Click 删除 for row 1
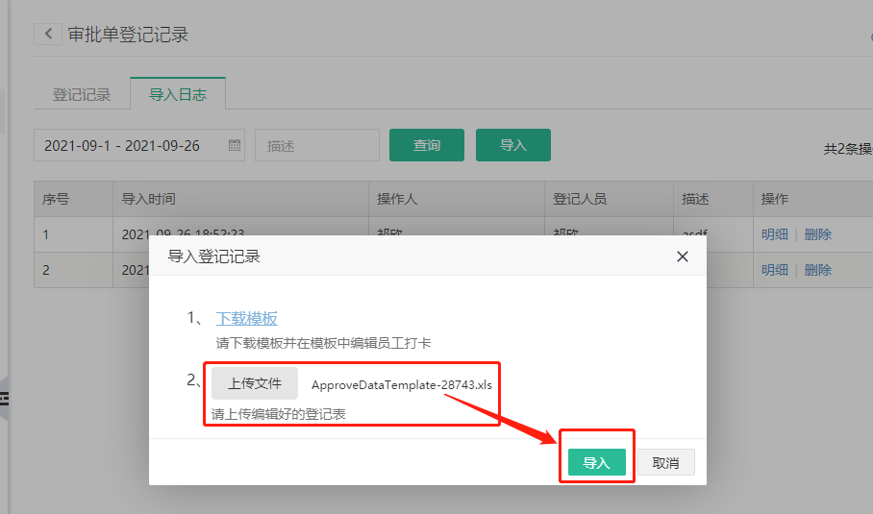The width and height of the screenshot is (873, 514). (x=818, y=234)
